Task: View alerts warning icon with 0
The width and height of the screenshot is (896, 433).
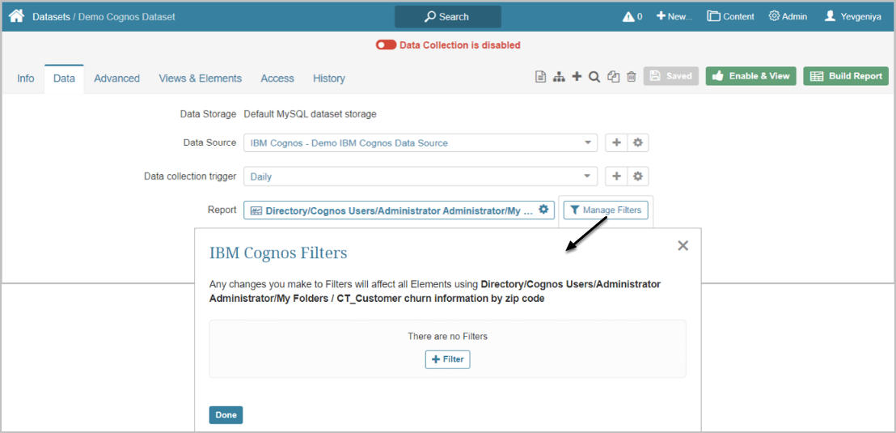Action: click(x=632, y=16)
